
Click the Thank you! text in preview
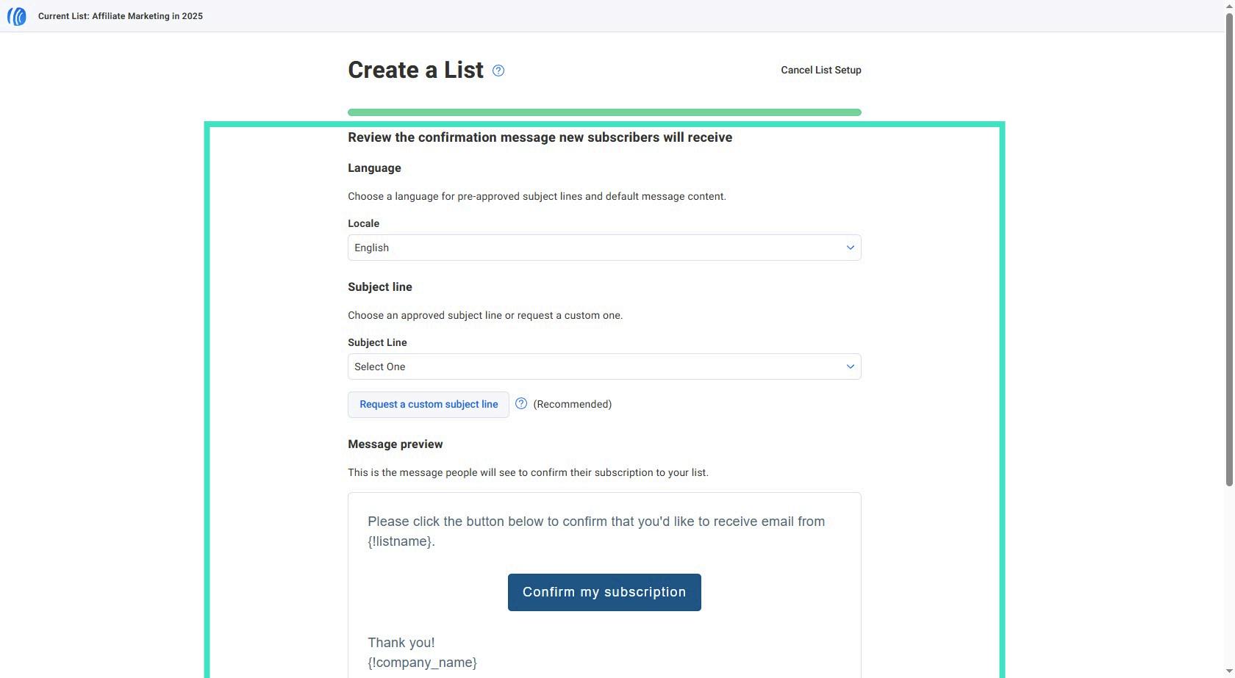click(x=401, y=643)
